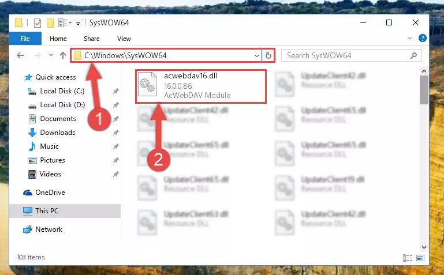The height and width of the screenshot is (275, 444).
Task: Open Downloads in navigation pane
Action: tap(58, 133)
